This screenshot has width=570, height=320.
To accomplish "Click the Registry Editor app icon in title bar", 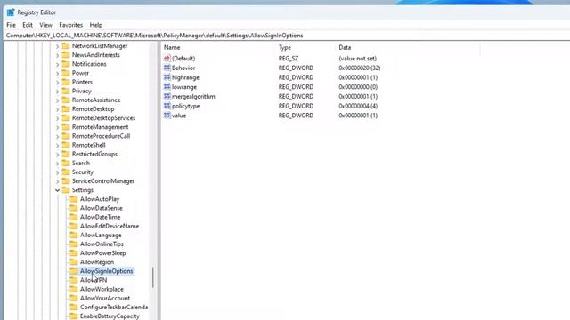I will [x=11, y=12].
